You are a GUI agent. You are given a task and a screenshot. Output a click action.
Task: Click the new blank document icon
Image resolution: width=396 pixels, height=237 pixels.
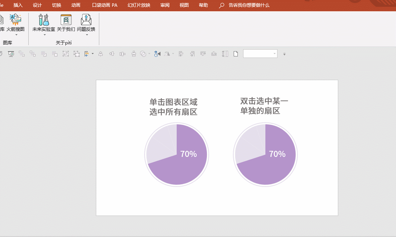coord(236,54)
